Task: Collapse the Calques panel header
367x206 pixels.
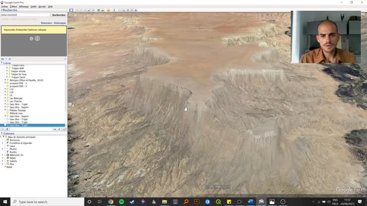Action: (x=1, y=133)
